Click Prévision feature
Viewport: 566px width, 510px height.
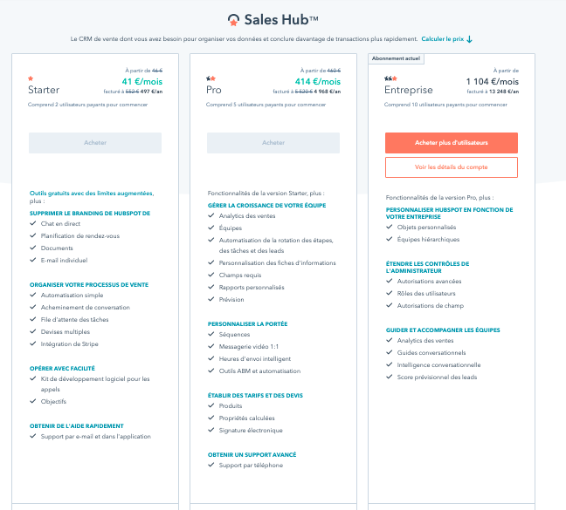click(231, 300)
